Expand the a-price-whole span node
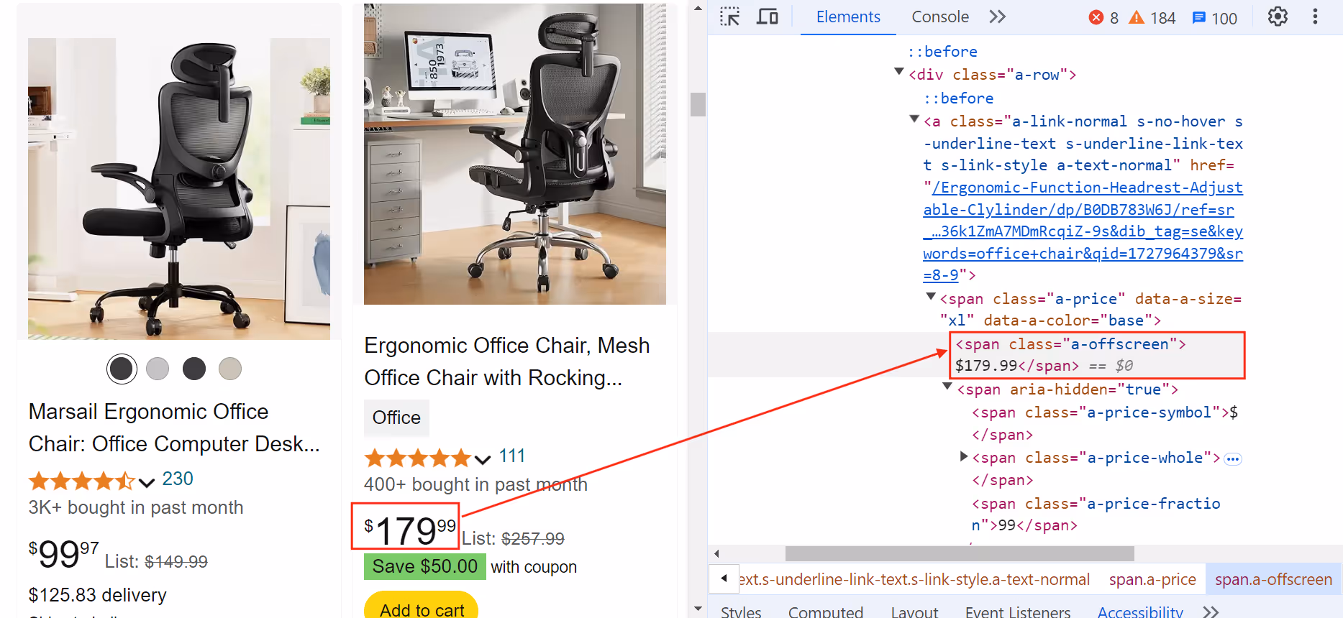1343x618 pixels. [964, 456]
